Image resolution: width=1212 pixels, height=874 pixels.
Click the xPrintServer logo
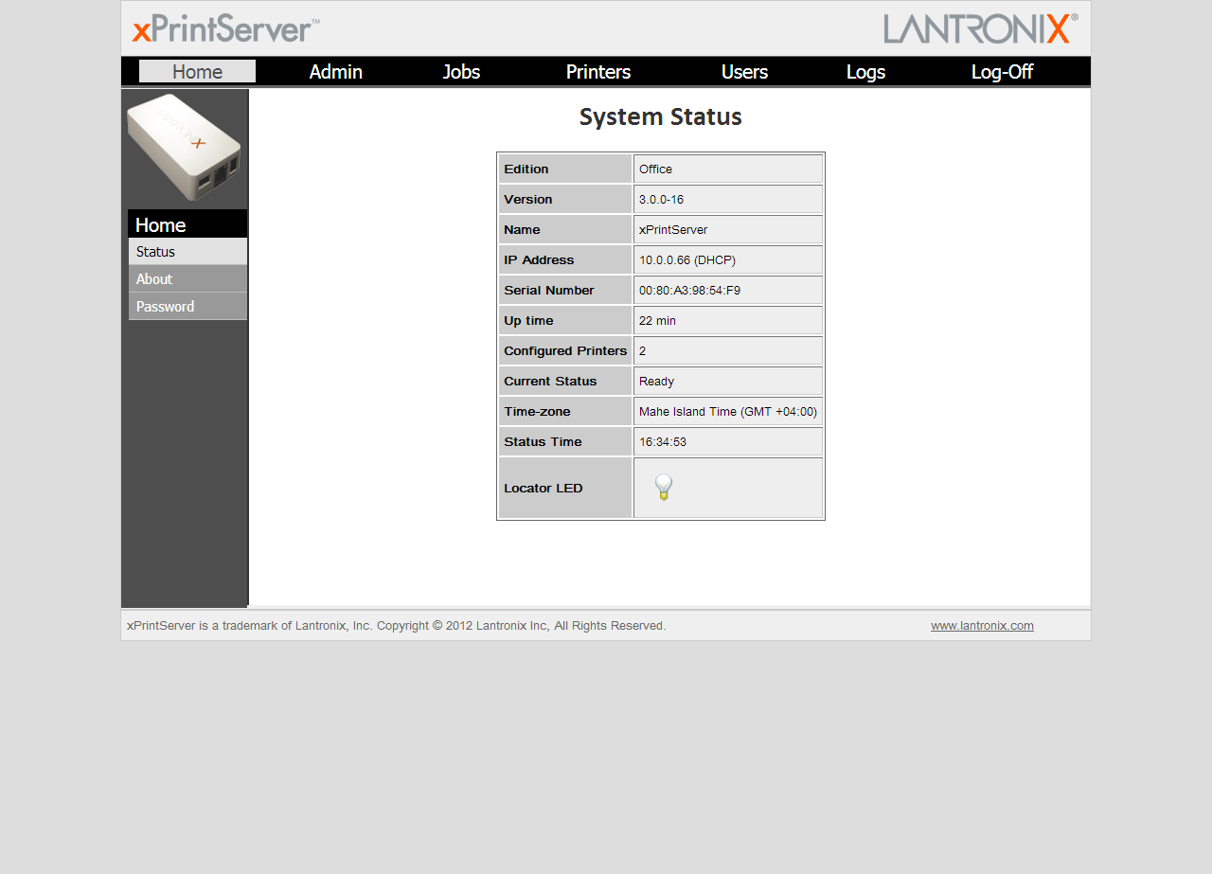coord(225,29)
